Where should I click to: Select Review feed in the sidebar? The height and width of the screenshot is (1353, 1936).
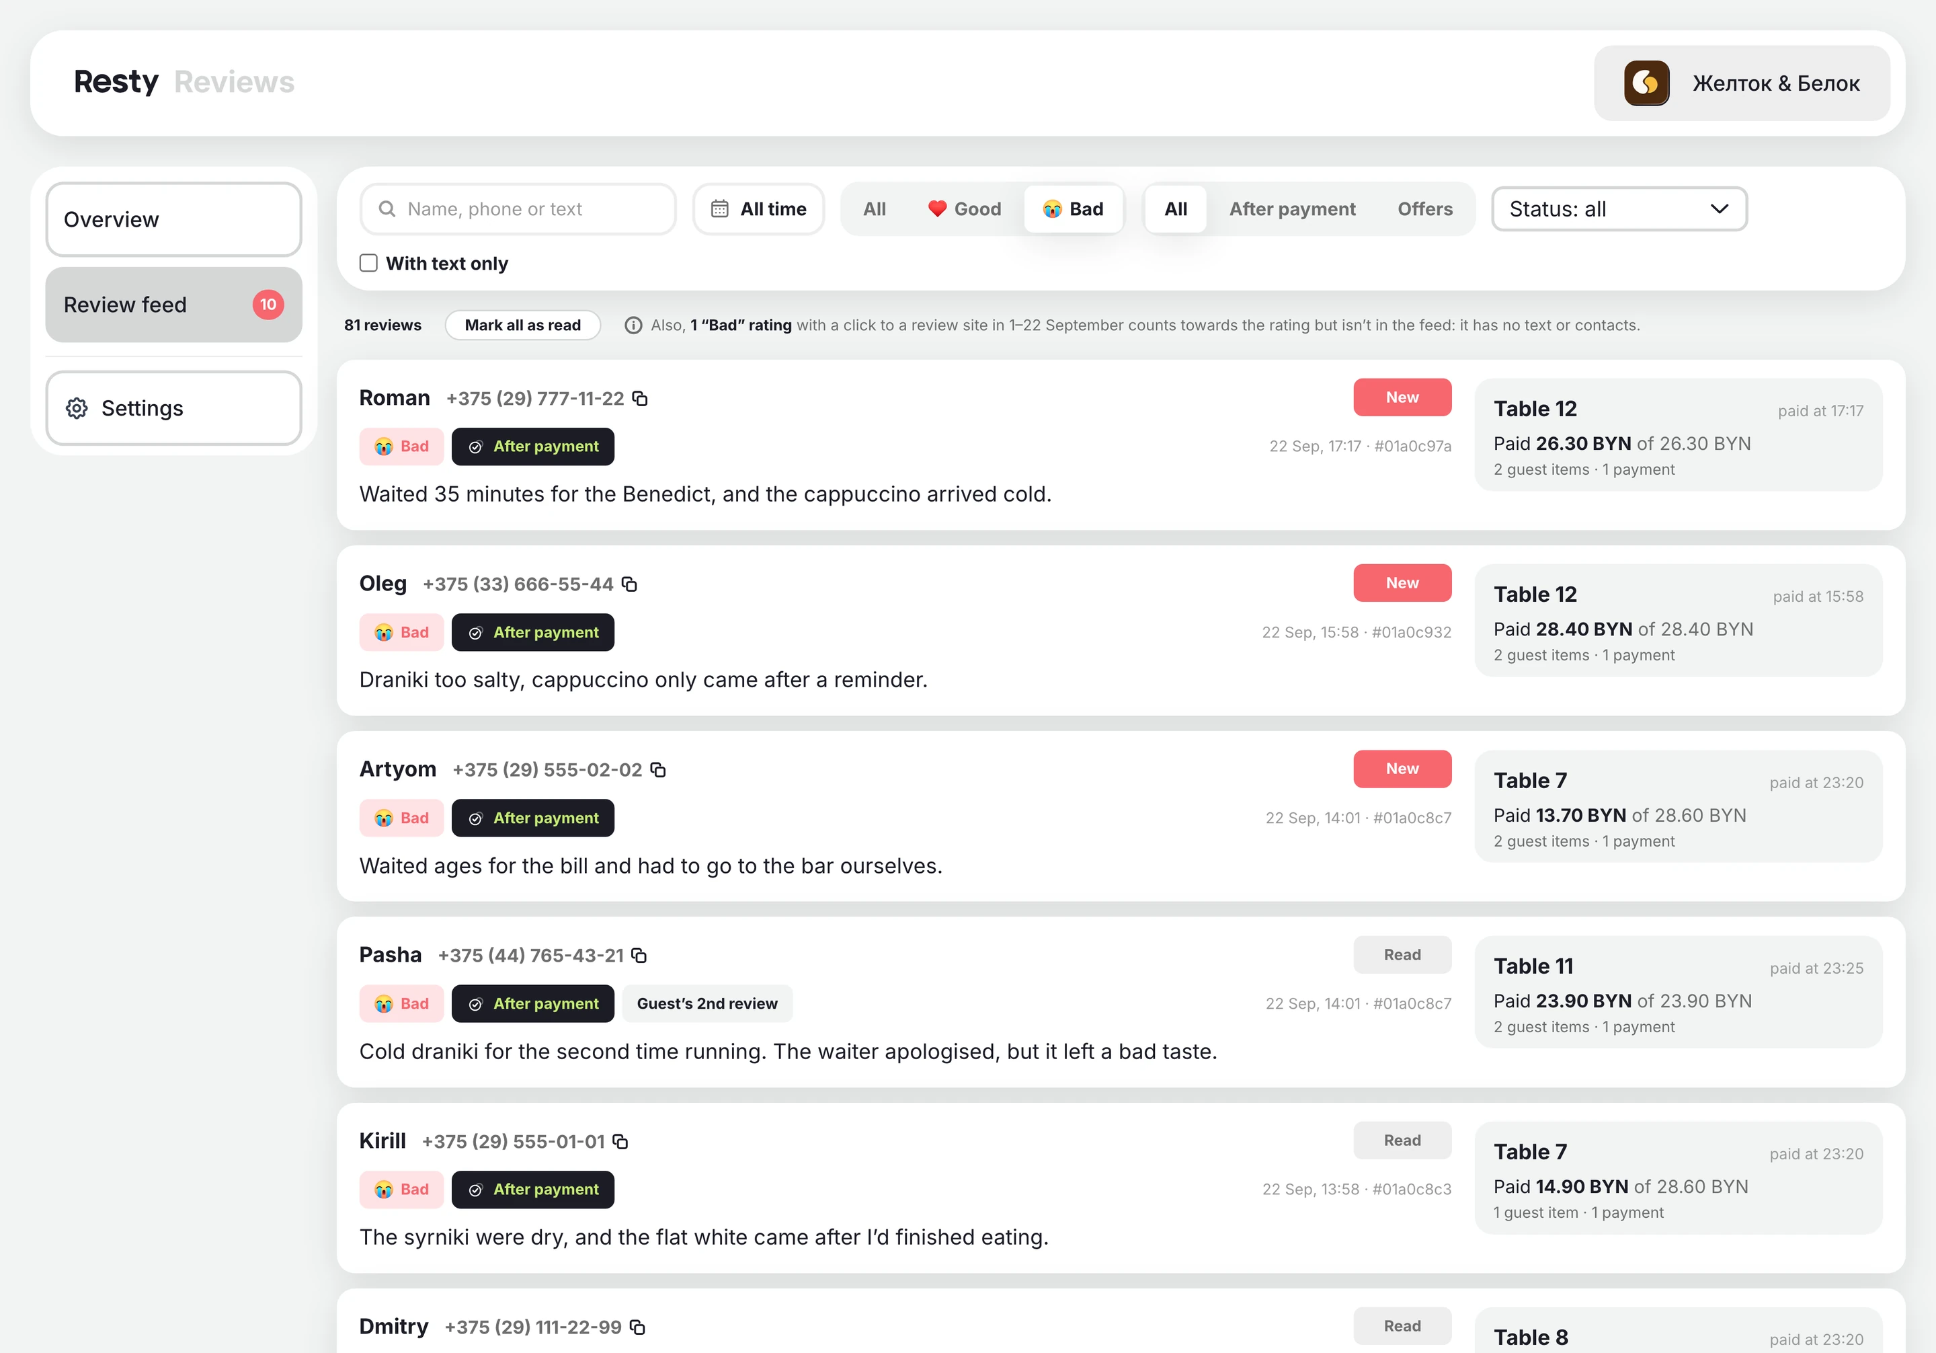tap(173, 305)
